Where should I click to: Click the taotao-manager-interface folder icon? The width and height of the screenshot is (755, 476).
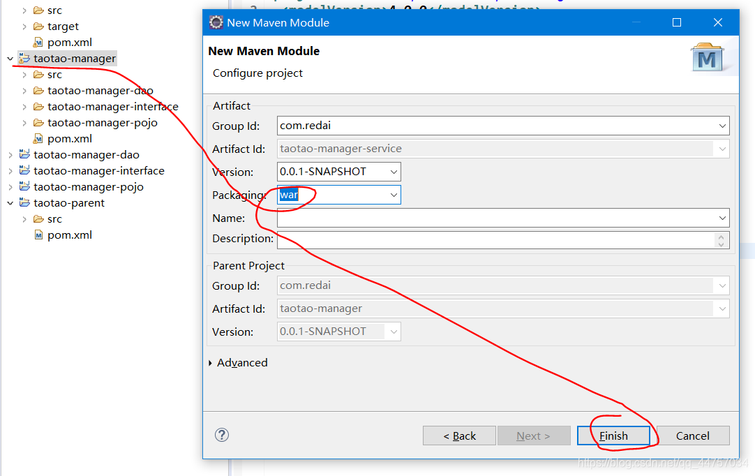[x=38, y=107]
